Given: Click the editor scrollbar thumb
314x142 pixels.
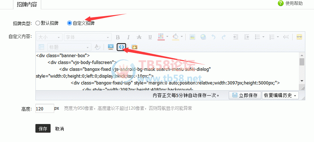Looking at the screenshot, I should coord(302,62).
